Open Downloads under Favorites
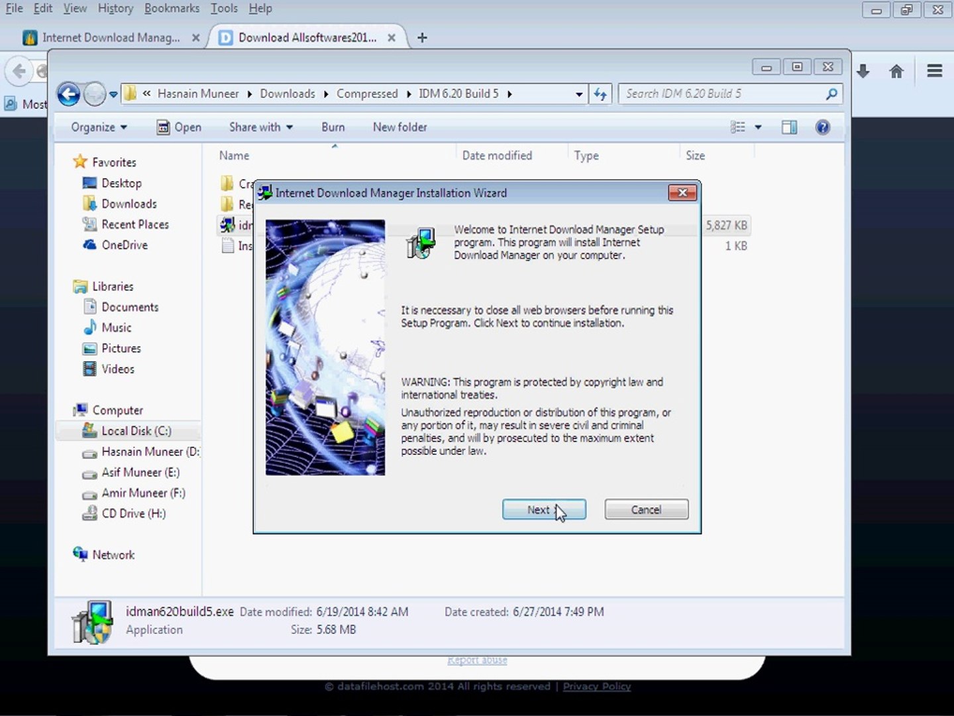 coord(129,204)
